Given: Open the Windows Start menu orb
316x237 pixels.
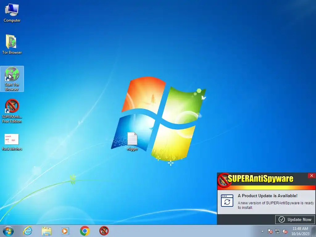Looking at the screenshot, I should (x=8, y=231).
